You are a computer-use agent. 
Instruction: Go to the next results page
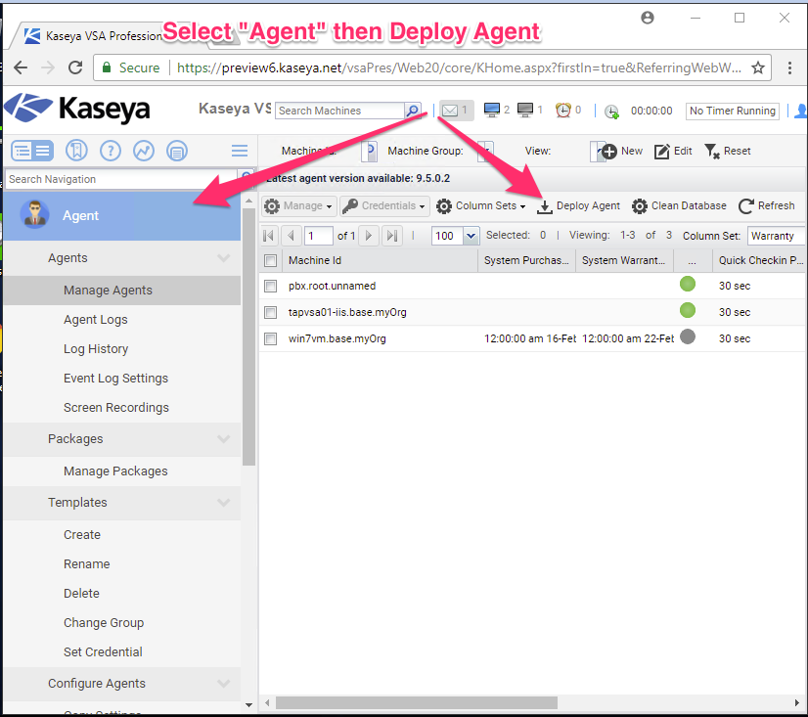click(x=369, y=236)
